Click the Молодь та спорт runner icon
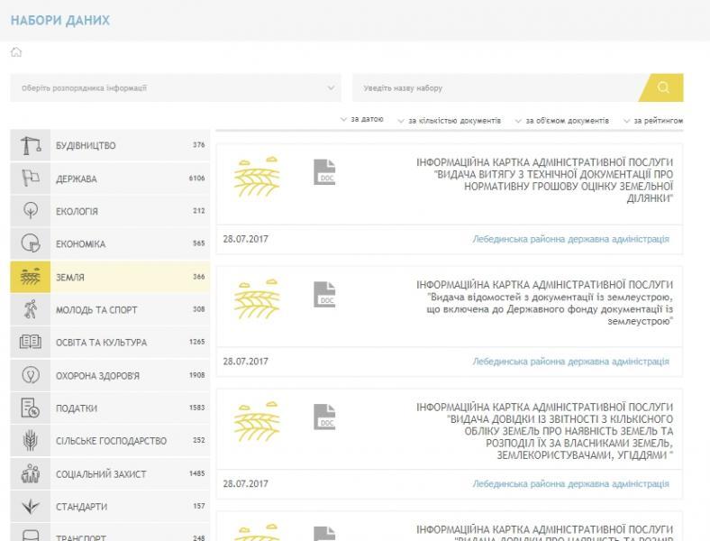Viewport: 710px width, 541px height. [x=31, y=309]
